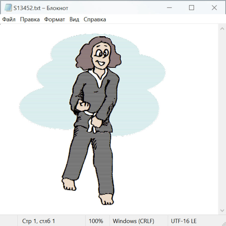Open the Файл menu
The height and width of the screenshot is (226, 226).
[9, 20]
